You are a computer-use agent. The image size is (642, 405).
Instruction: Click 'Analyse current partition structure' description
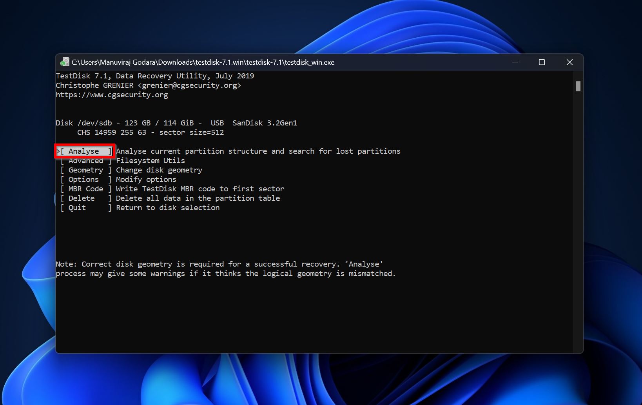258,151
